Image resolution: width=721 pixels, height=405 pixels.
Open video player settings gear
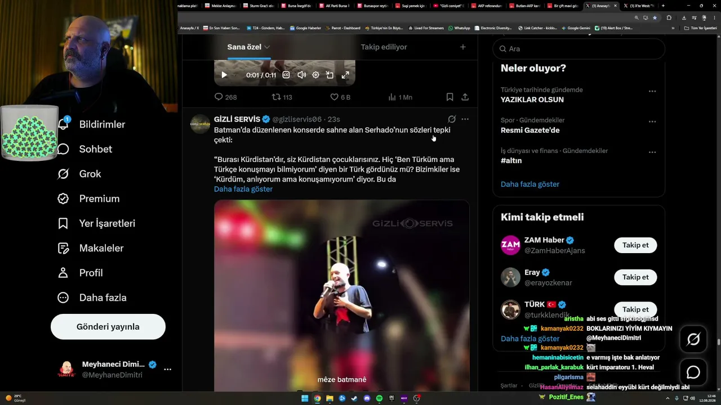click(x=315, y=75)
